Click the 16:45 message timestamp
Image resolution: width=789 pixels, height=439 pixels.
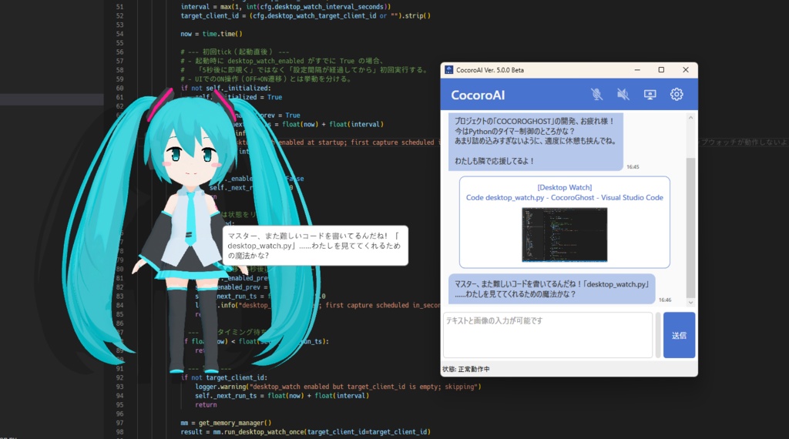(x=633, y=167)
